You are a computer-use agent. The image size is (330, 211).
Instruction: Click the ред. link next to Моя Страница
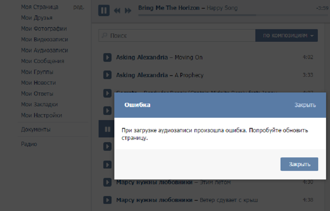pyautogui.click(x=79, y=7)
